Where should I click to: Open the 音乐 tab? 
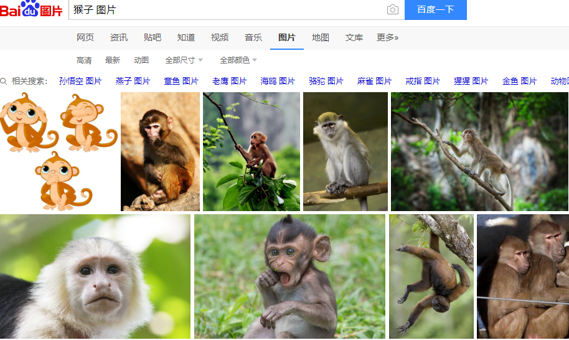pos(253,37)
